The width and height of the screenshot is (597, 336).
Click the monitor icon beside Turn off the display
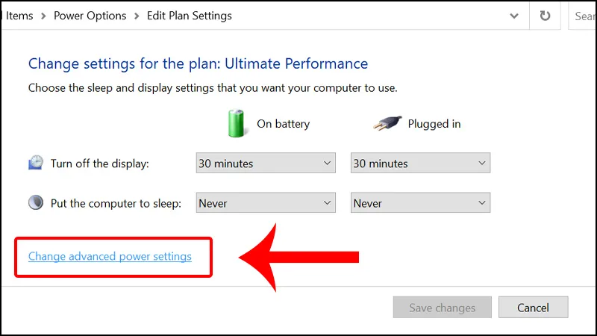click(x=36, y=164)
